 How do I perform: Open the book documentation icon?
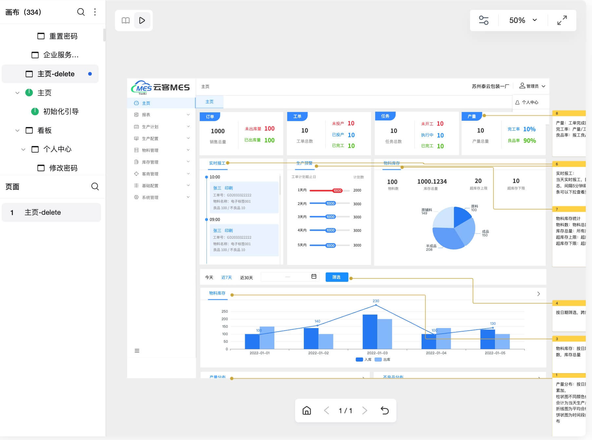[126, 21]
